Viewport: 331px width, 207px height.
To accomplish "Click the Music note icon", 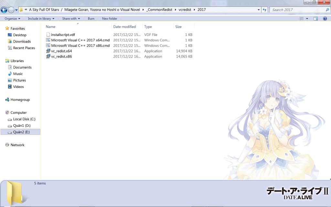I will 10,74.
